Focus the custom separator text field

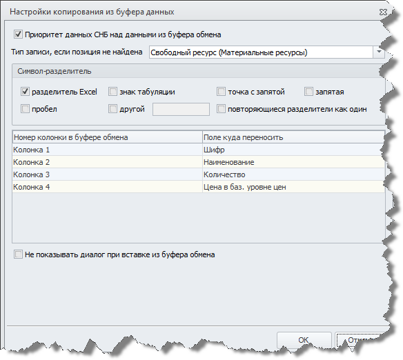tap(181, 109)
